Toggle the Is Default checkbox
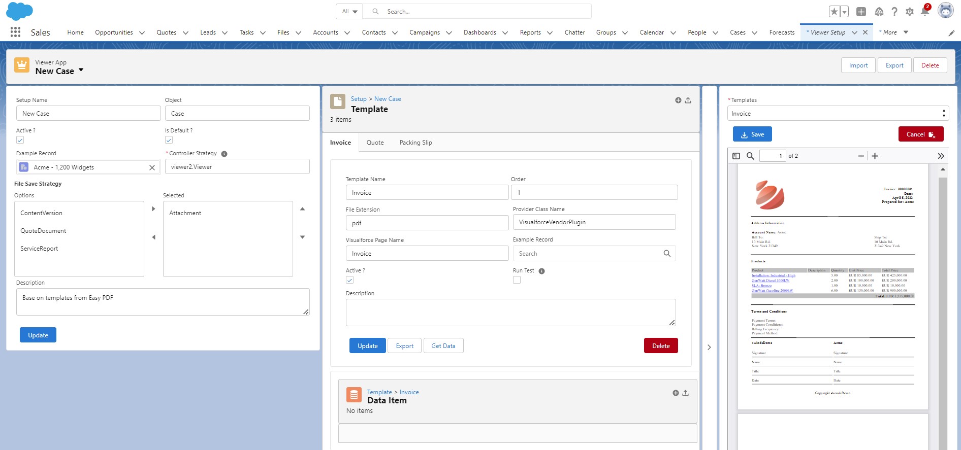961x450 pixels. [x=169, y=140]
